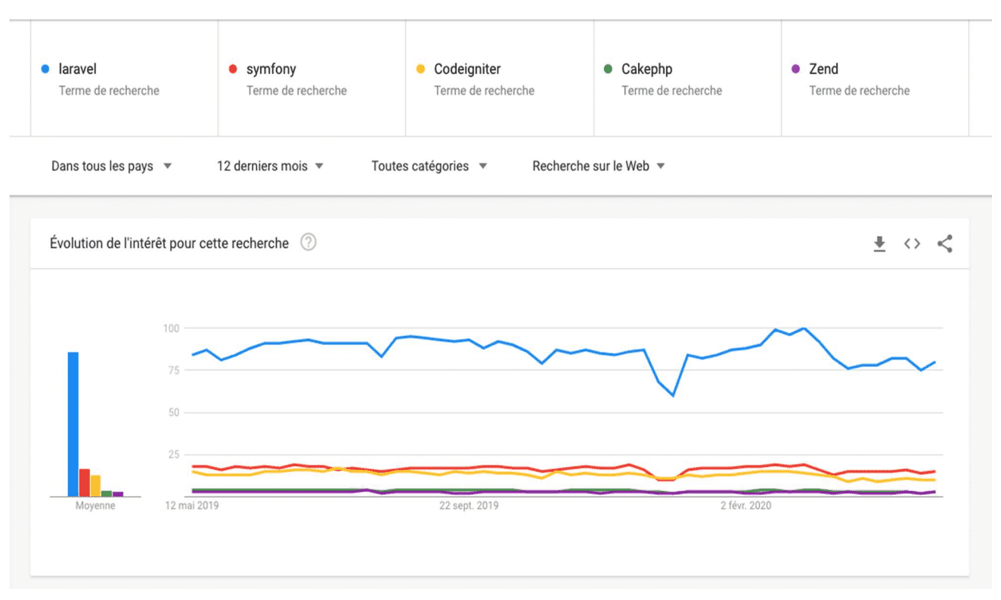This screenshot has width=1001, height=600.
Task: Click the 2 févr. 2020 axis label
Action: click(745, 506)
